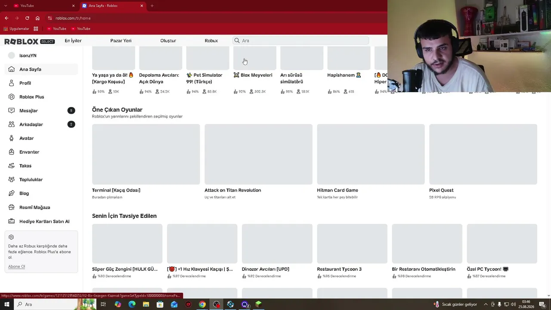Open the first YouTube bookmark
551x310 pixels.
click(x=56, y=29)
